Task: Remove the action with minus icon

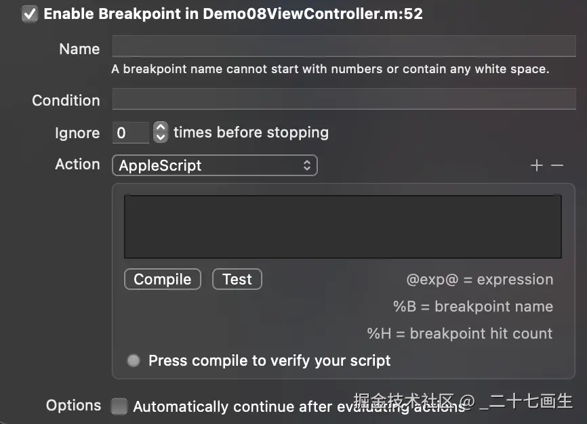Action: click(557, 165)
